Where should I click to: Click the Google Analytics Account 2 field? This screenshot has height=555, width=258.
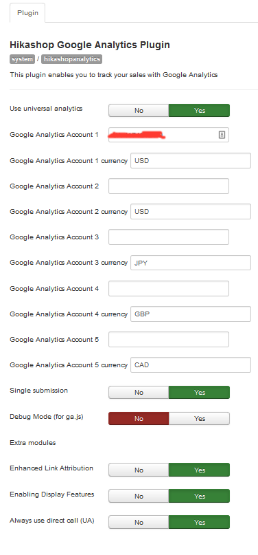(x=169, y=186)
